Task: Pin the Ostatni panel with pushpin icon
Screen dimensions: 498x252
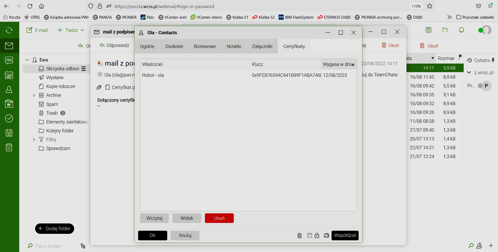Action: [493, 60]
